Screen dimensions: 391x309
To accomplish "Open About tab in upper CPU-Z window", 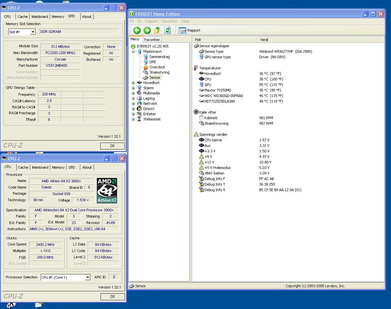I will [87, 17].
